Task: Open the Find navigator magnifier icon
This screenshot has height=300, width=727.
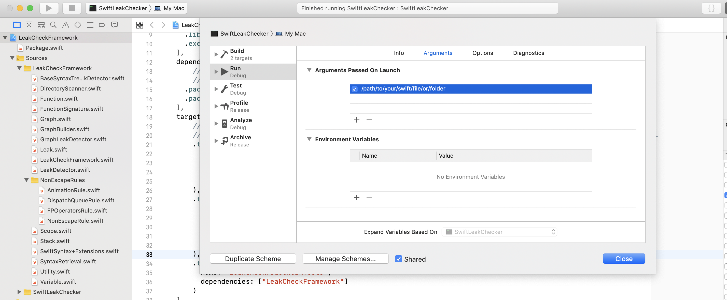Action: coord(53,25)
